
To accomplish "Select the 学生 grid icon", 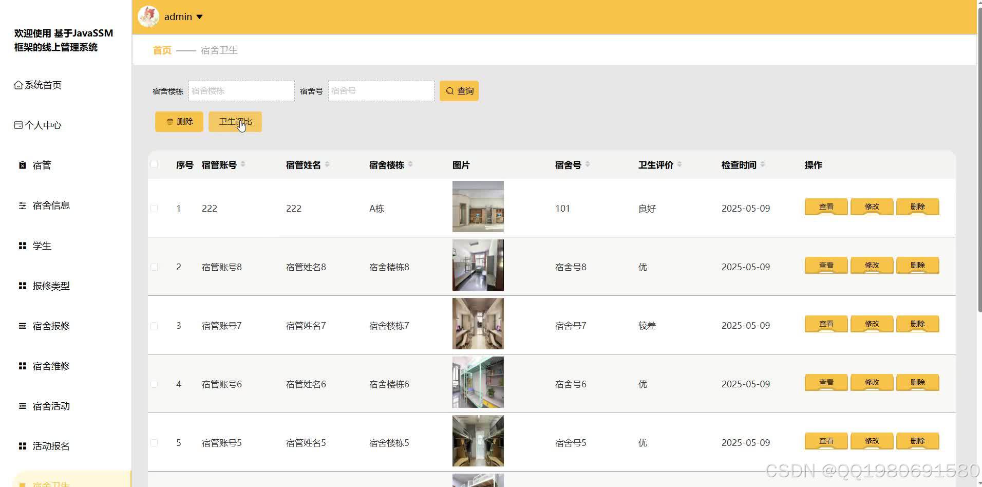I will coord(22,246).
